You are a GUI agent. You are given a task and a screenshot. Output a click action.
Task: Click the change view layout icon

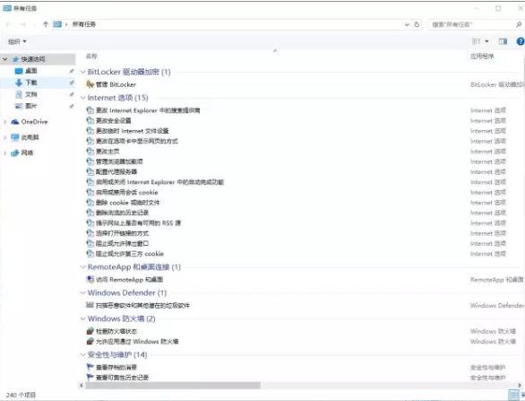(x=476, y=41)
